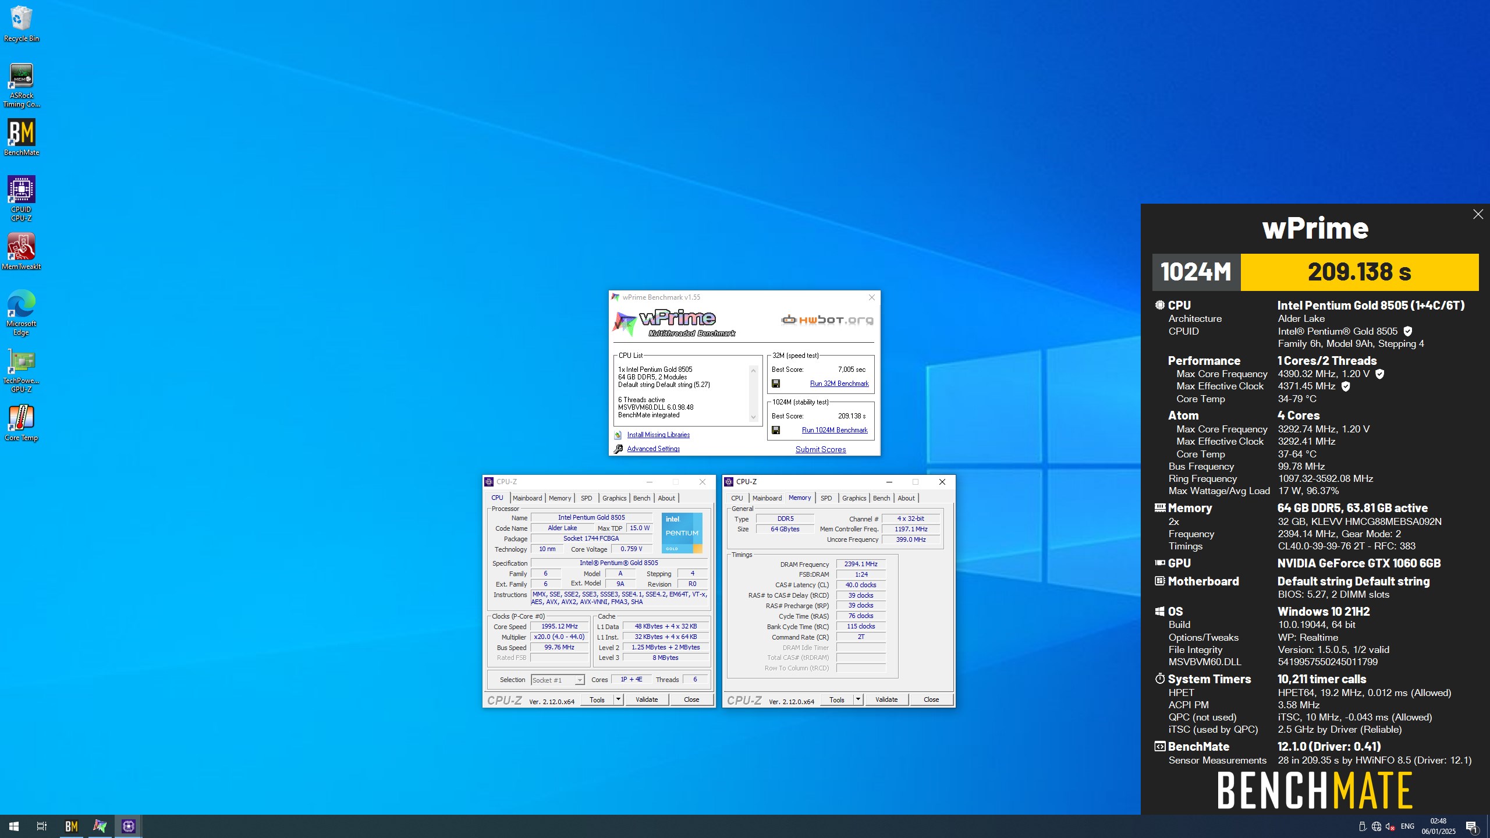The height and width of the screenshot is (838, 1490).
Task: Click Validate in right CPU-Z window
Action: [x=886, y=699]
